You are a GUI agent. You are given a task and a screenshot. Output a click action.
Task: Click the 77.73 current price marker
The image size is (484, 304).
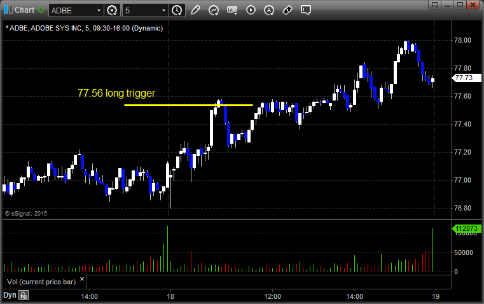(x=466, y=78)
